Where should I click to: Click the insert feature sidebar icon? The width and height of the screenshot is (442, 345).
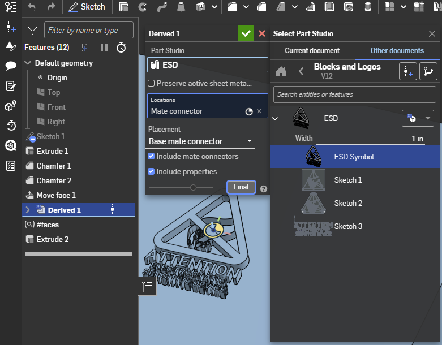11,27
